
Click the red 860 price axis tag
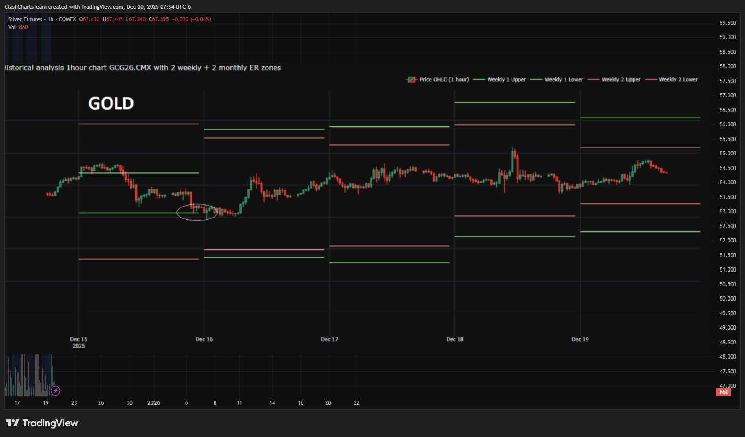(724, 392)
